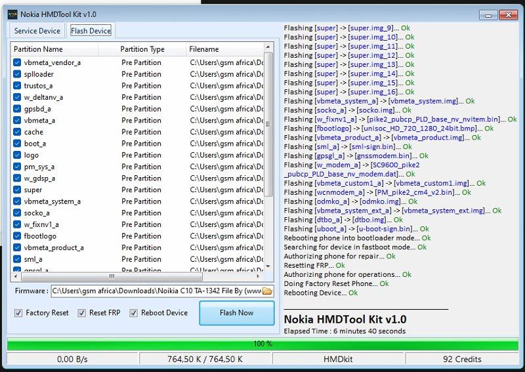
Task: Toggle the vbmeta_a partition checkbox
Action: (17, 120)
